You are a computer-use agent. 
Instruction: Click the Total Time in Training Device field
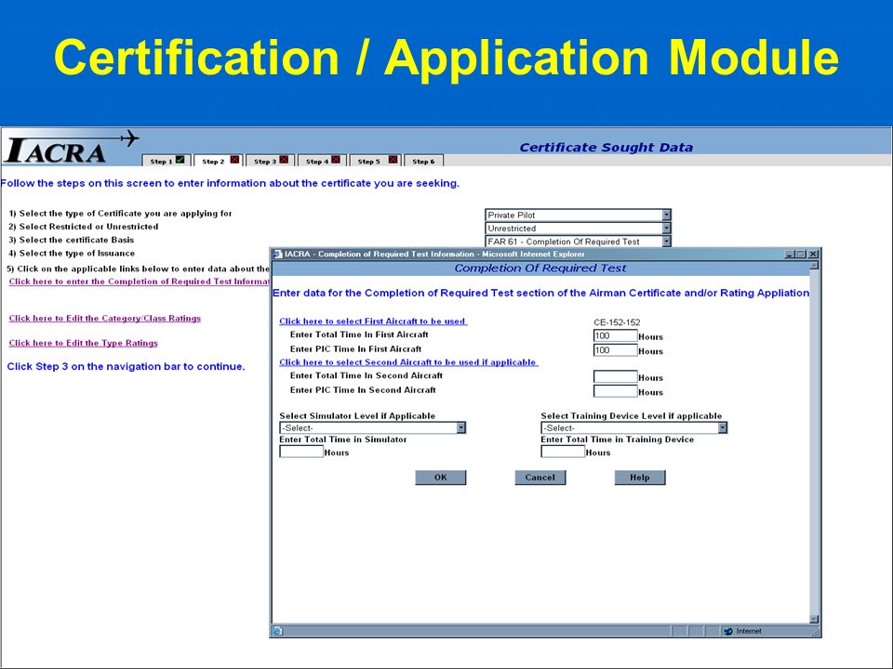click(x=563, y=452)
